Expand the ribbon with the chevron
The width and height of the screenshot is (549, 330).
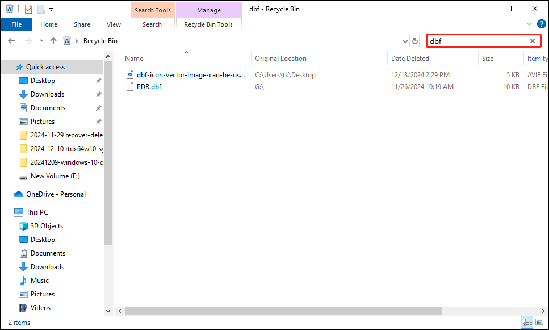pos(529,24)
